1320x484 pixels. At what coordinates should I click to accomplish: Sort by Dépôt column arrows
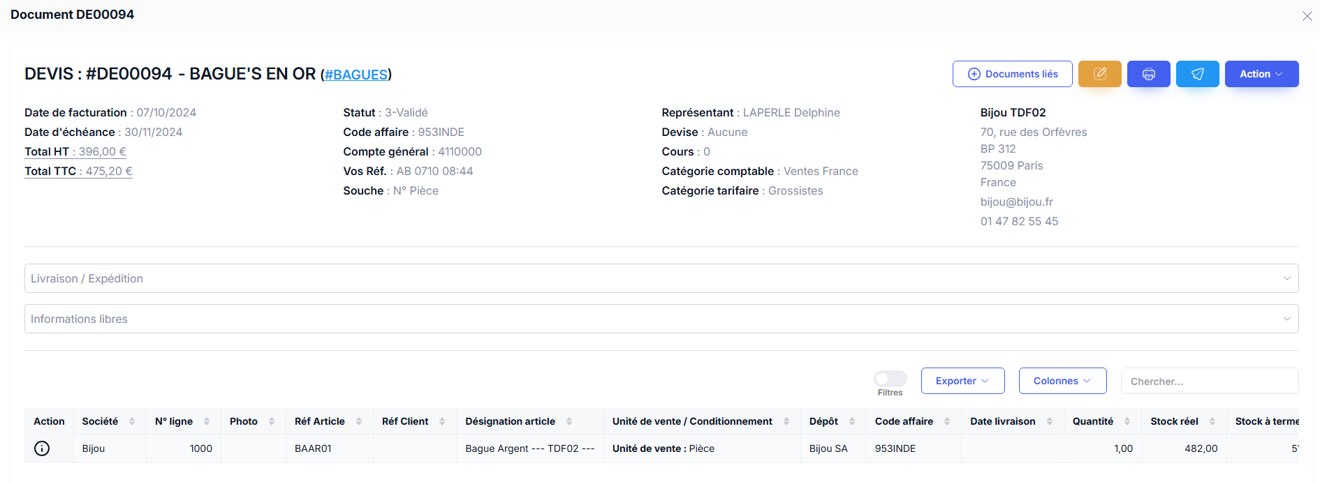point(852,421)
